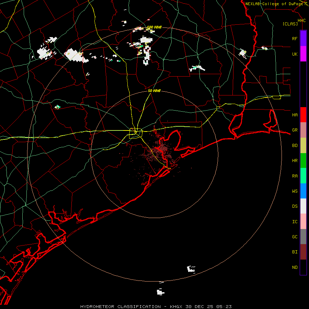Screen dimensions: 309x309
Task: Click the small green rain echo near the map's western edge
Action: pos(57,107)
